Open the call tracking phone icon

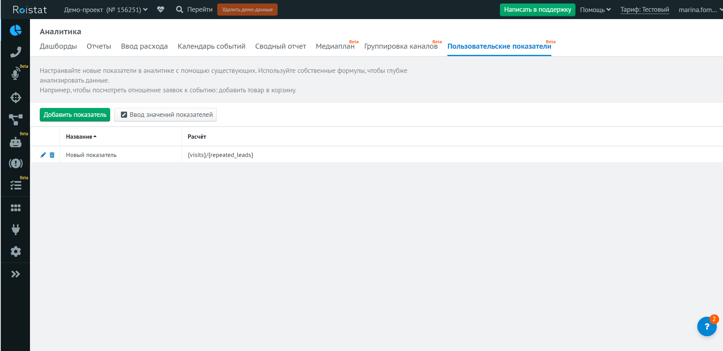(16, 52)
